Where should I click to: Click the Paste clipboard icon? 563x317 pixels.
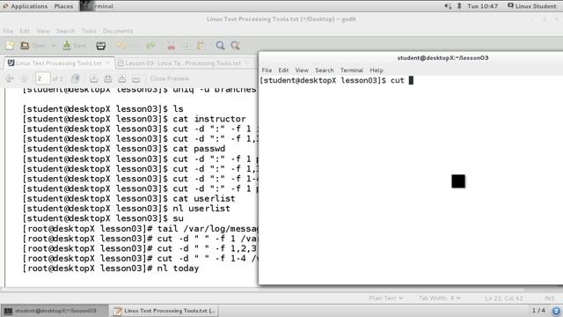tap(201, 46)
